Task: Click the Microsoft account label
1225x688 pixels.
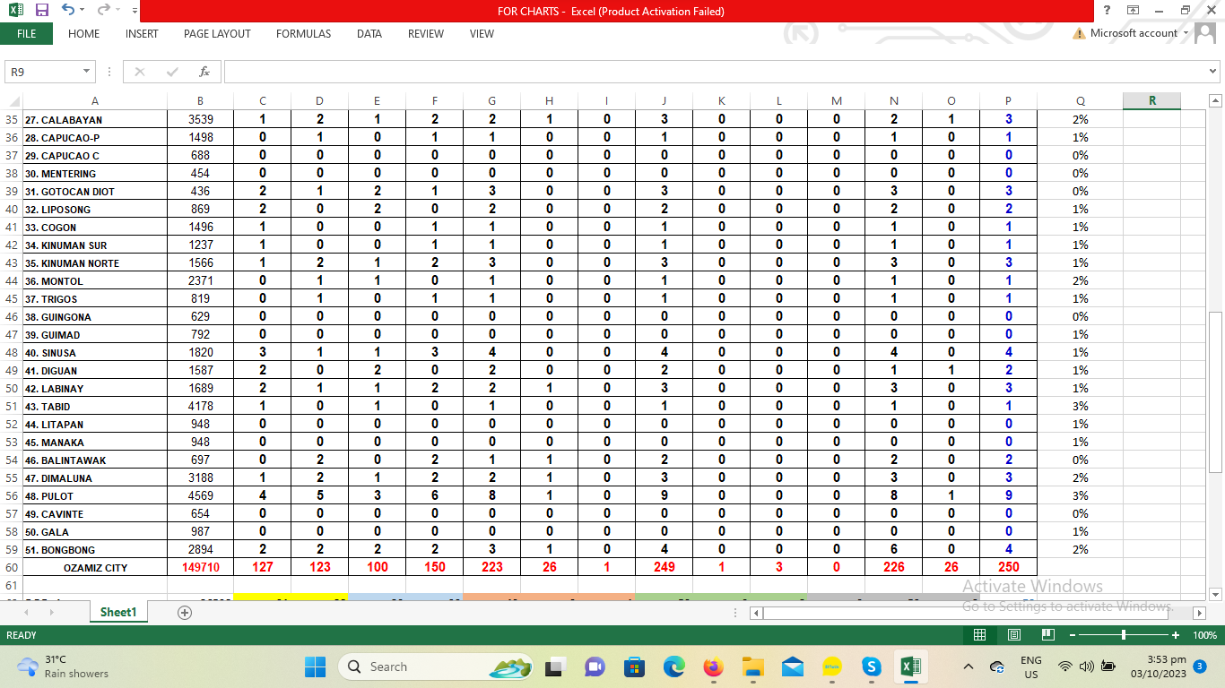Action: (x=1134, y=33)
